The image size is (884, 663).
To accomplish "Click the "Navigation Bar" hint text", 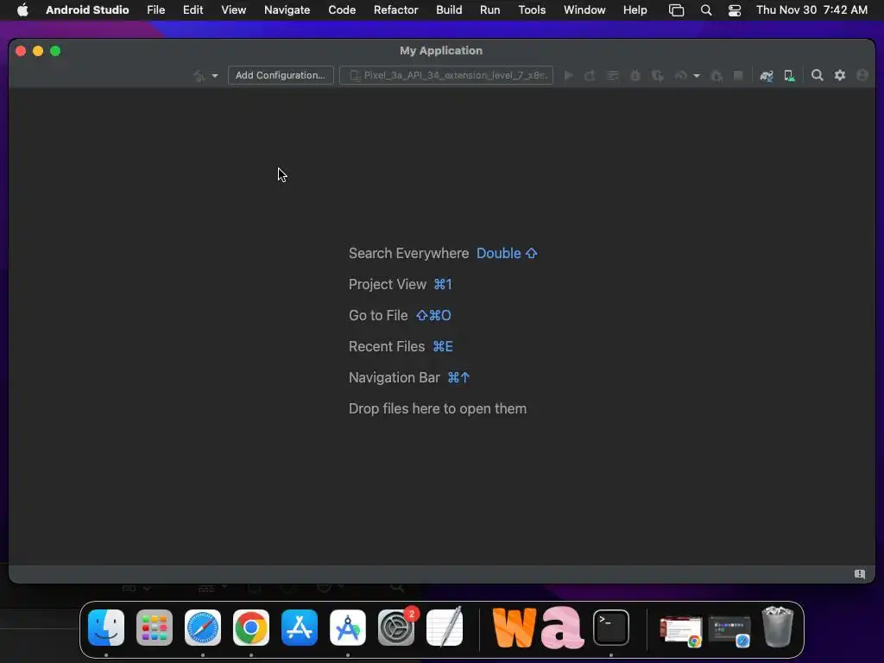I will pos(394,377).
